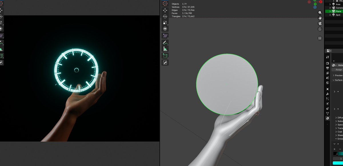This screenshot has height=166, width=343.
Task: Select the purple diagonal-lines tool in right viewport
Action: tap(165, 36)
